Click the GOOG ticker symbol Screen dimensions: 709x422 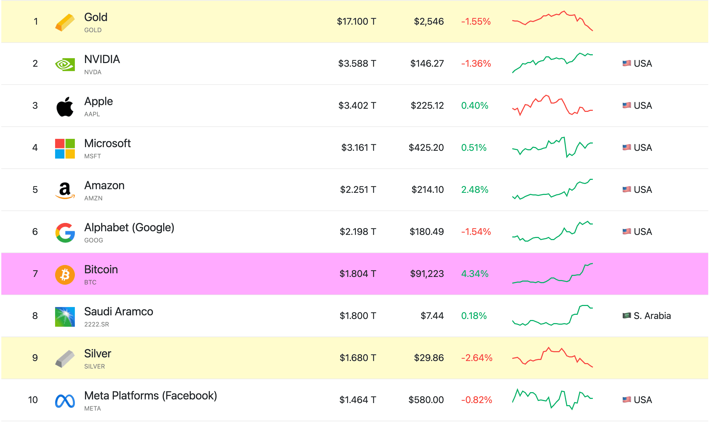(94, 240)
